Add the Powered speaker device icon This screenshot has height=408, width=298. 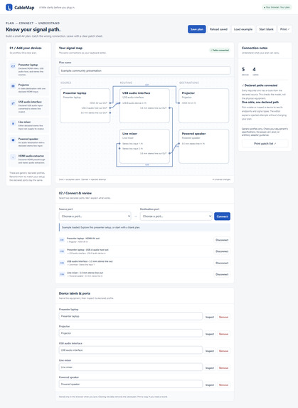tap(13, 140)
